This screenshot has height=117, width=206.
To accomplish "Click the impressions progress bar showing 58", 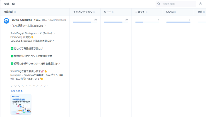I will point(85,22).
